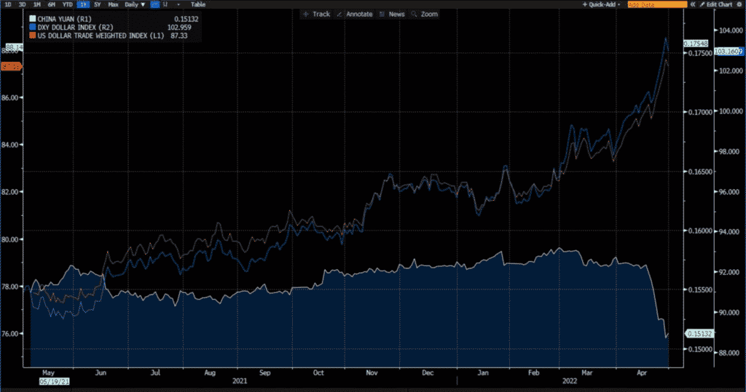Select the line chart type icon

(154, 4)
